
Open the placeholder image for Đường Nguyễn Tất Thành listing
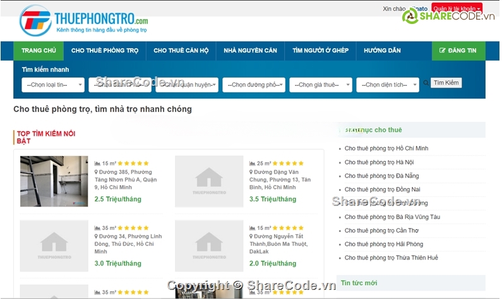point(209,246)
